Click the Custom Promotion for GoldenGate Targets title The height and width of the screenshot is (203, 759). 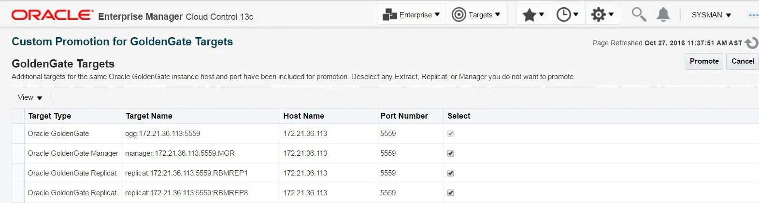pyautogui.click(x=122, y=41)
